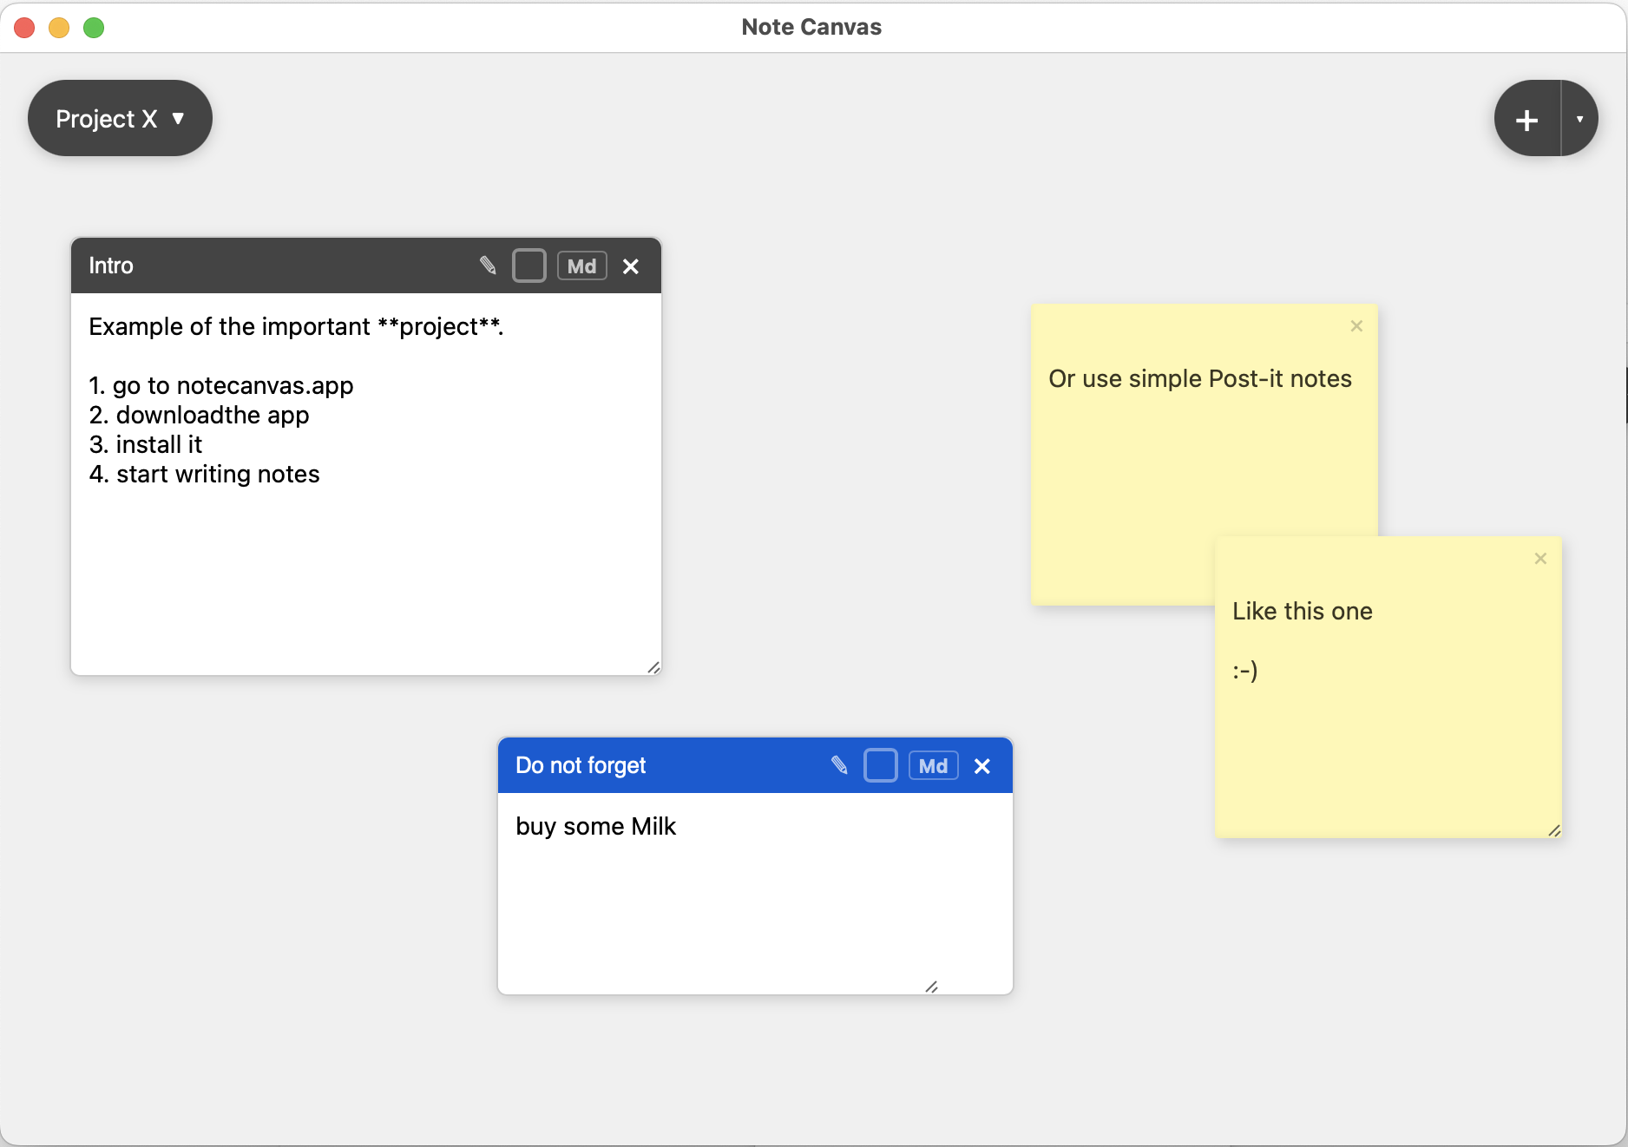This screenshot has width=1628, height=1147.
Task: Click the Md markdown icon on the Intro note
Action: (581, 265)
